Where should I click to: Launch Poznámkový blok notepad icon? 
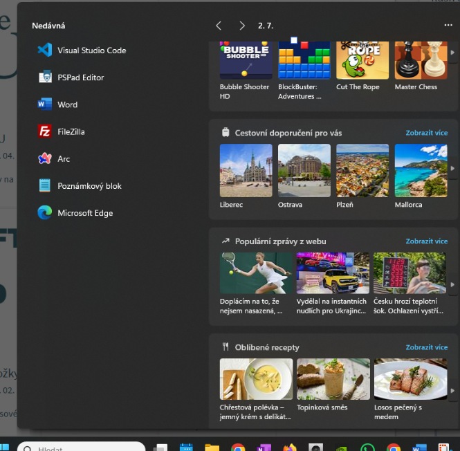click(x=45, y=186)
